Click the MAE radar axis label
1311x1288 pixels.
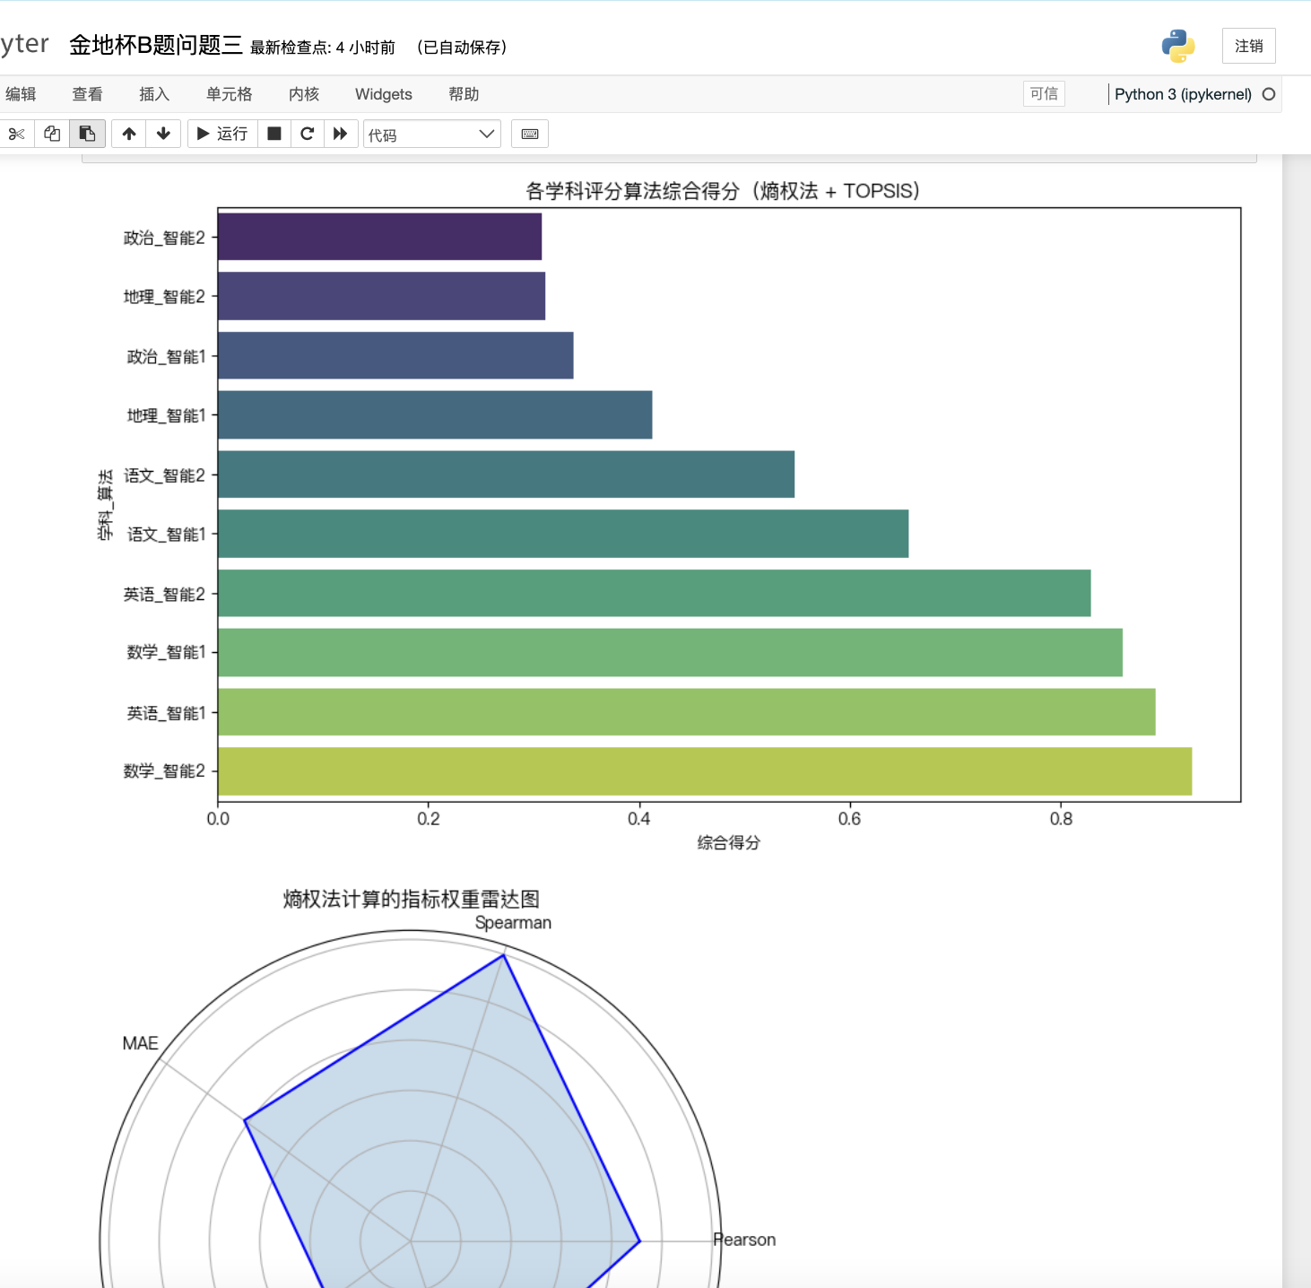(140, 1043)
